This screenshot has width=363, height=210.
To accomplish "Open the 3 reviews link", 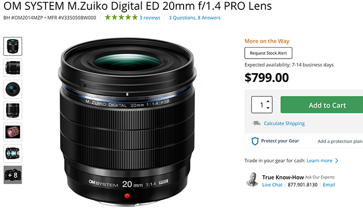I will pyautogui.click(x=150, y=18).
